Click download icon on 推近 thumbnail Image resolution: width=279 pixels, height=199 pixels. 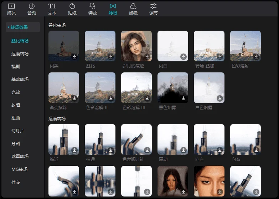(x=74, y=150)
